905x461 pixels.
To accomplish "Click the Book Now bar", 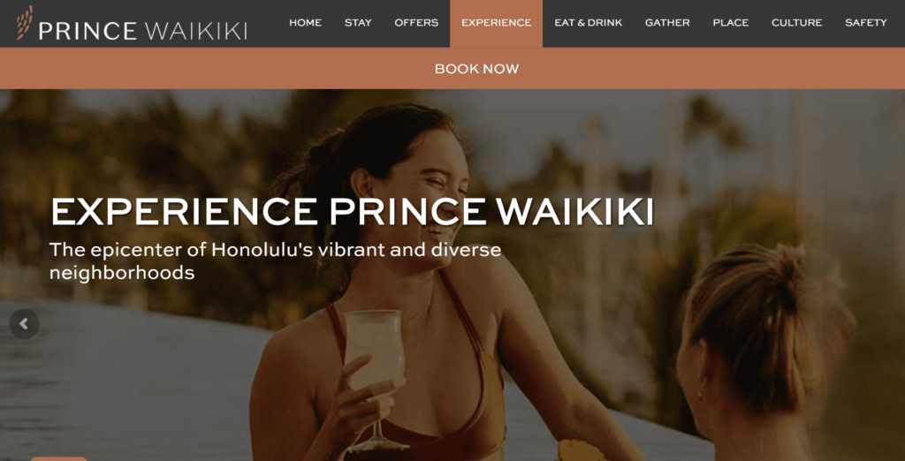I will click(452, 69).
